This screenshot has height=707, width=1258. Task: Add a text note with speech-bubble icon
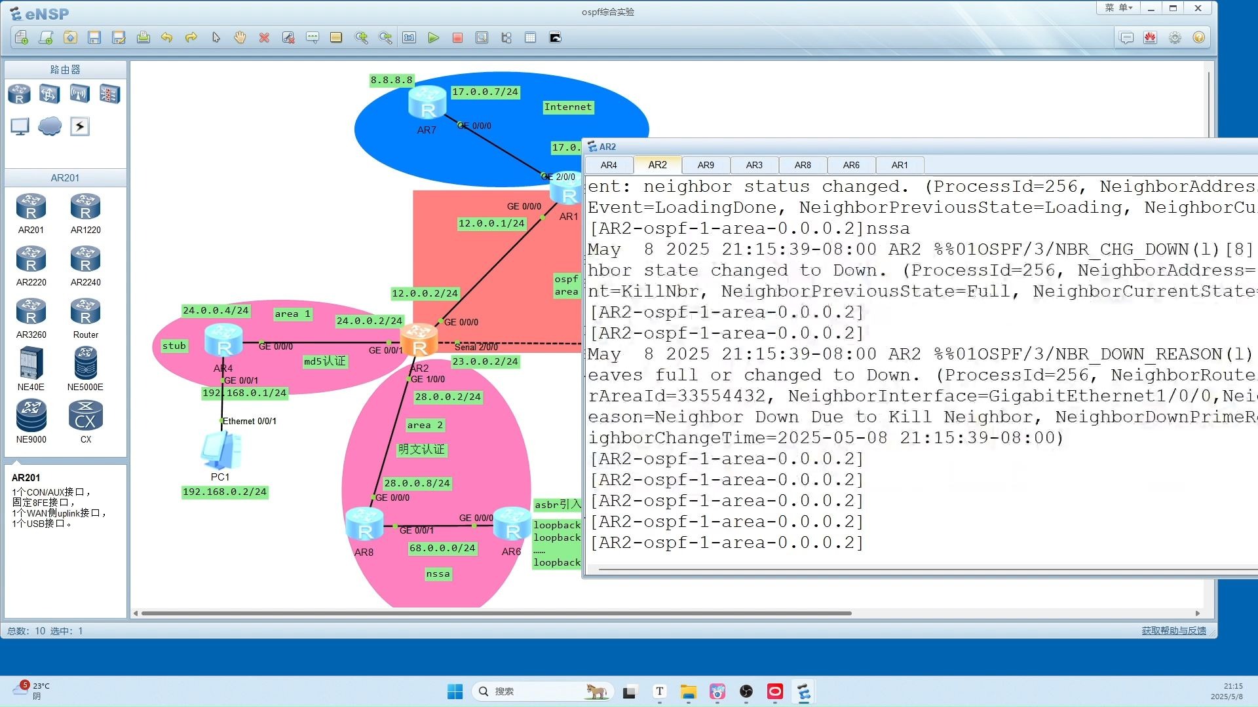click(x=313, y=38)
